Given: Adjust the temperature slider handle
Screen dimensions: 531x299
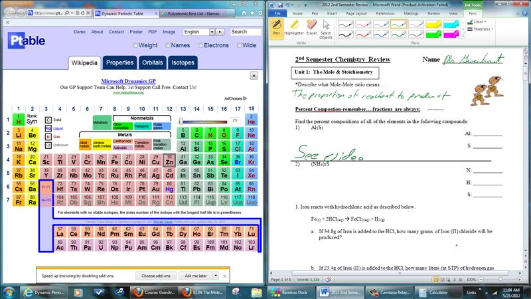Looking at the screenshot, I should [x=181, y=122].
